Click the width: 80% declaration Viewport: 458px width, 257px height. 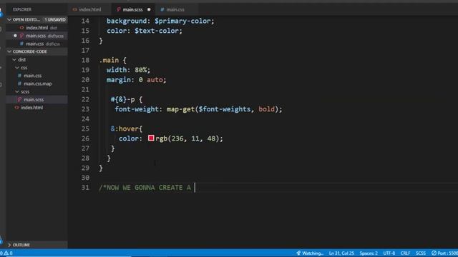128,70
